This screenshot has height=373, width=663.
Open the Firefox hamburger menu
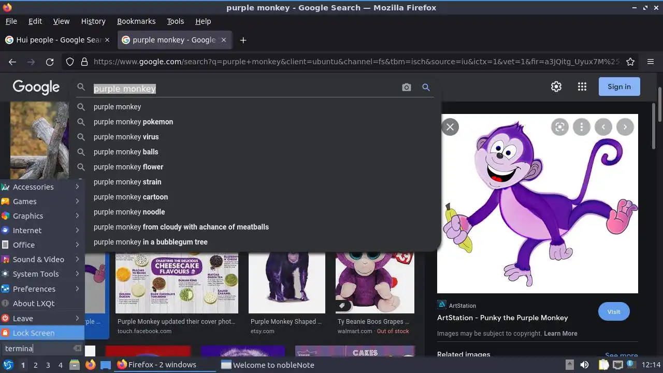click(651, 62)
